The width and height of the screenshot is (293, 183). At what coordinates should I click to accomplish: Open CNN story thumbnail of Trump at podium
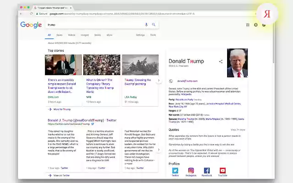click(x=63, y=65)
